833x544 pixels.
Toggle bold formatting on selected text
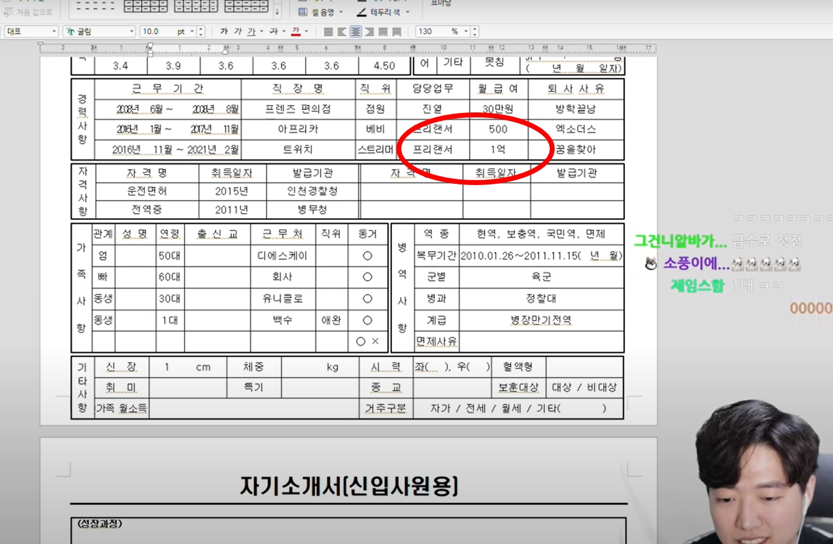(x=224, y=30)
